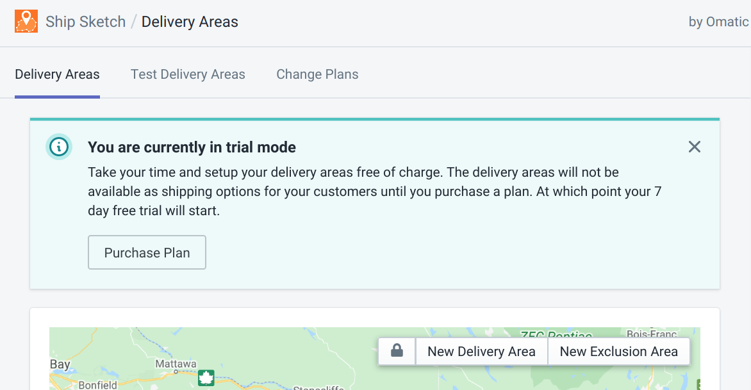Switch to the Test Delivery Areas tab
This screenshot has height=390, width=751.
coord(188,74)
